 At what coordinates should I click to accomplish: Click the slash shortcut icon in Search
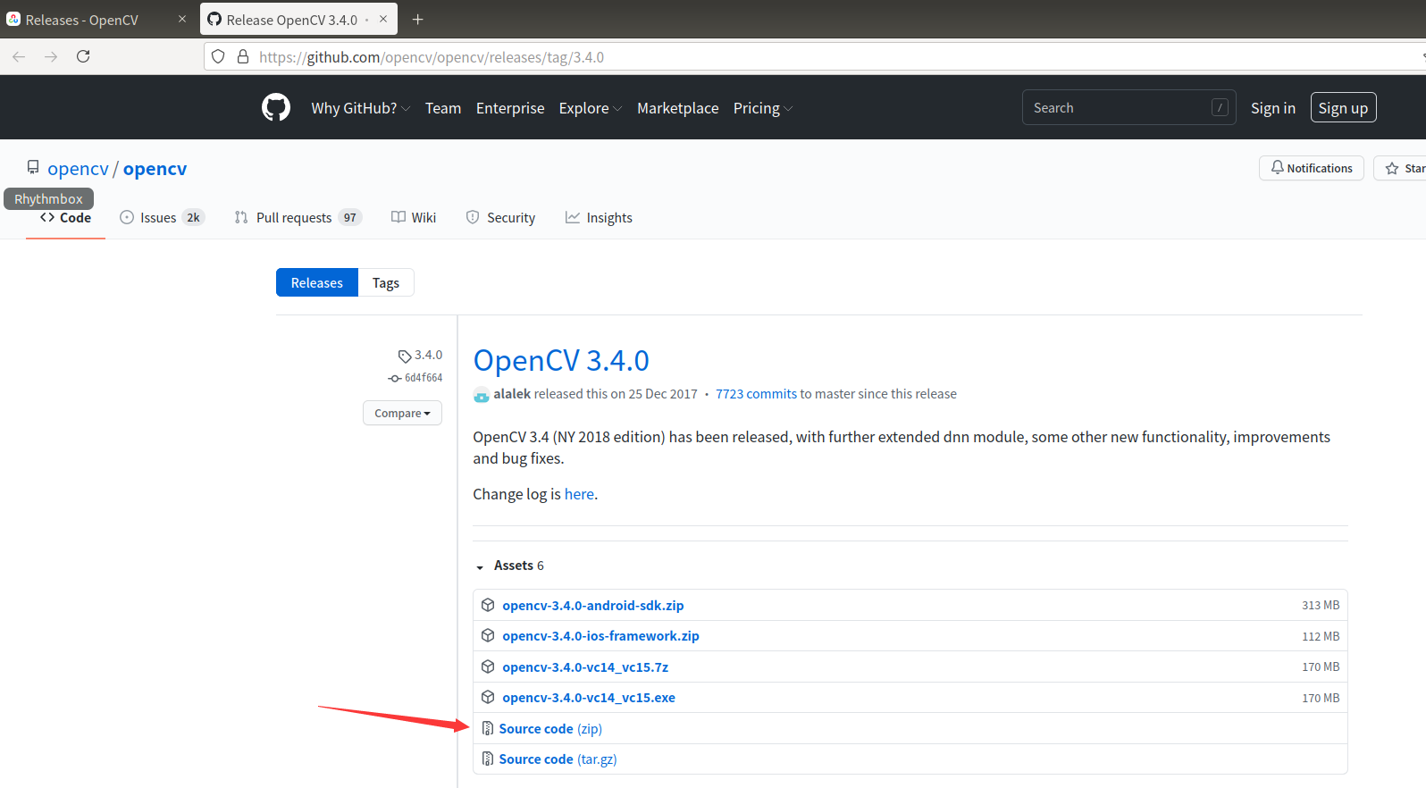click(1220, 107)
